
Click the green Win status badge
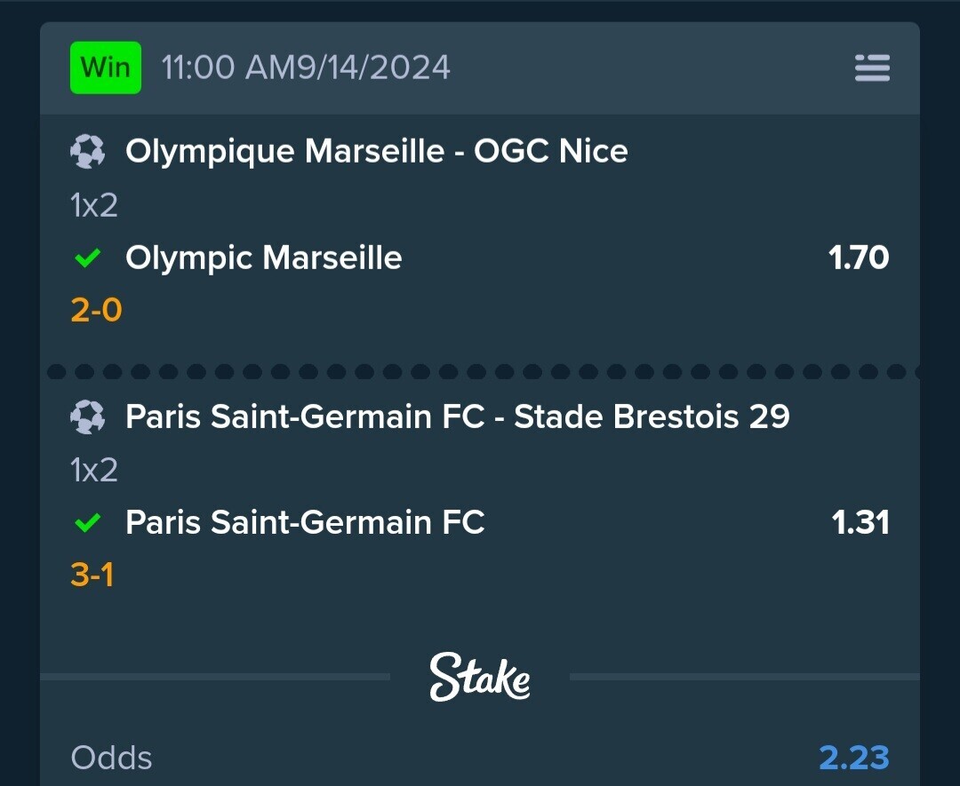tap(106, 67)
